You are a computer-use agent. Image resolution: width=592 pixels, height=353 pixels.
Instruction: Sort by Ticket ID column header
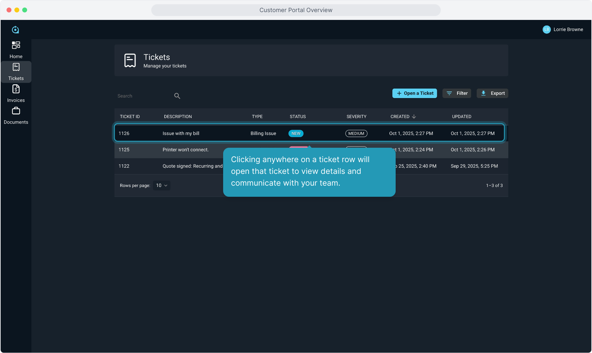[x=130, y=117]
